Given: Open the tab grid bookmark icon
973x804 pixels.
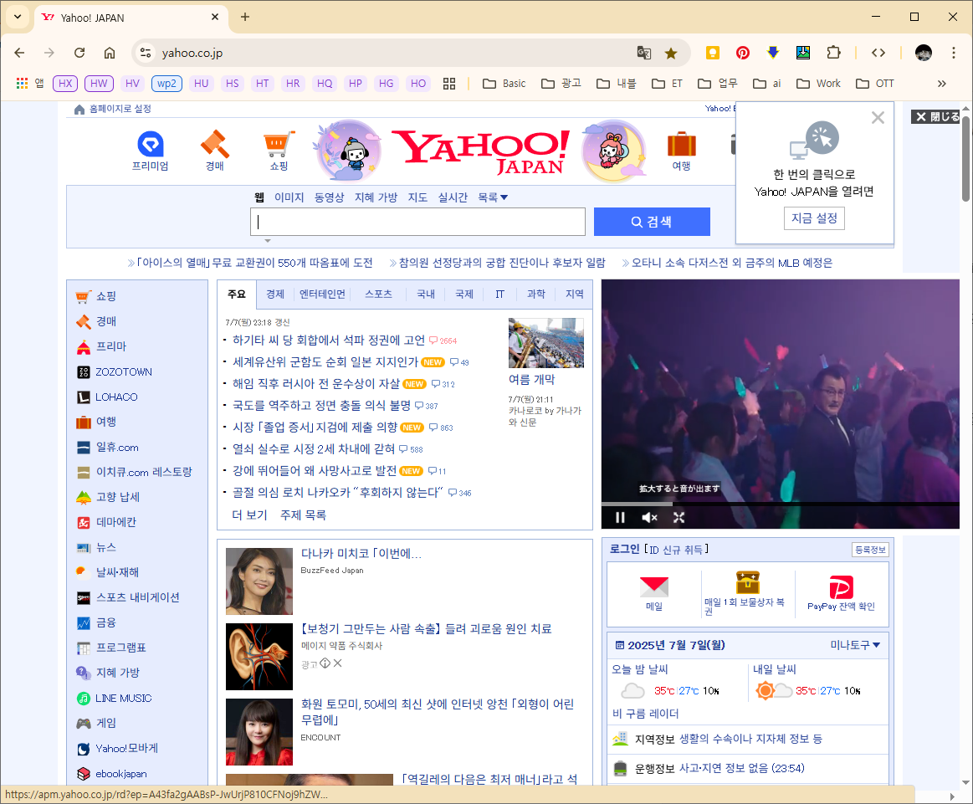Looking at the screenshot, I should pyautogui.click(x=449, y=83).
